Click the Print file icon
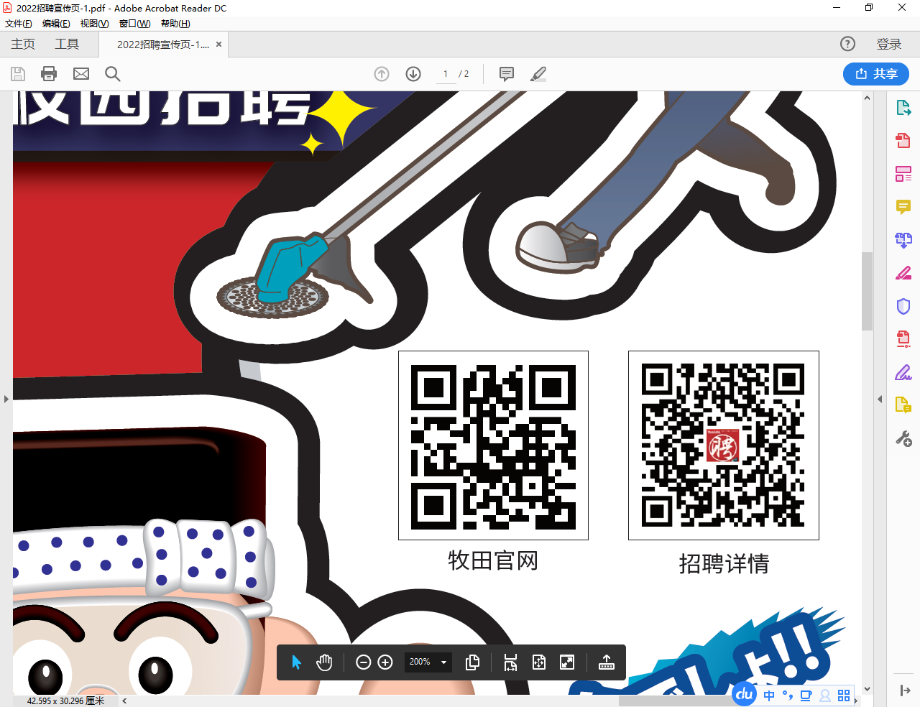920x707 pixels. tap(49, 74)
